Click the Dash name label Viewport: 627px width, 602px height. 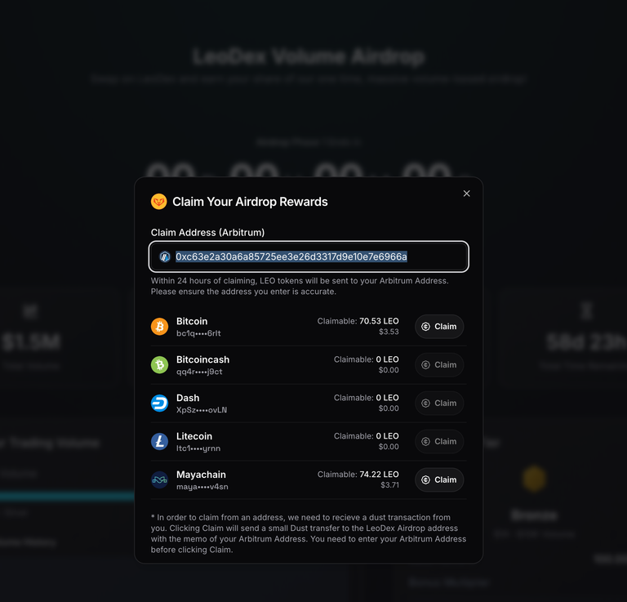pos(188,398)
